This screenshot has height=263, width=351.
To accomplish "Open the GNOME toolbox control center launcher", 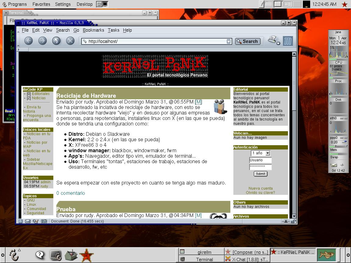I will [71, 255].
